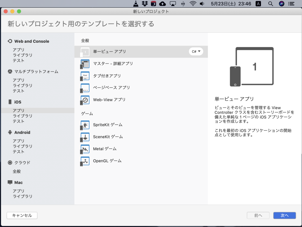Image resolution: width=302 pixels, height=227 pixels.
Task: Click the Wi-Fi icon in menu bar
Action: 193,4
